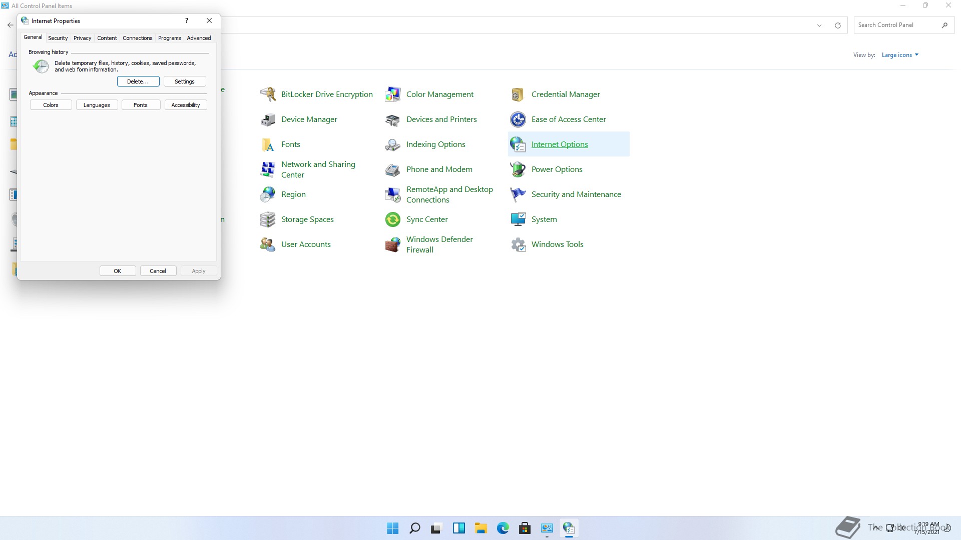Click the Delete... browsing history button

(138, 81)
